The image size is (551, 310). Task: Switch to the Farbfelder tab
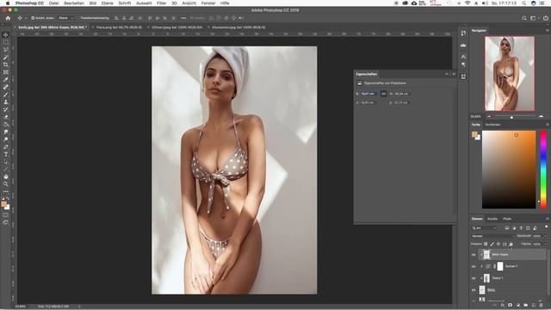click(x=492, y=125)
